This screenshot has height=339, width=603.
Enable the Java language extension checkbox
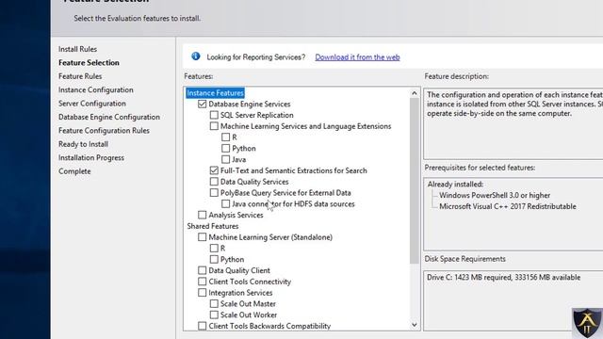coord(226,159)
